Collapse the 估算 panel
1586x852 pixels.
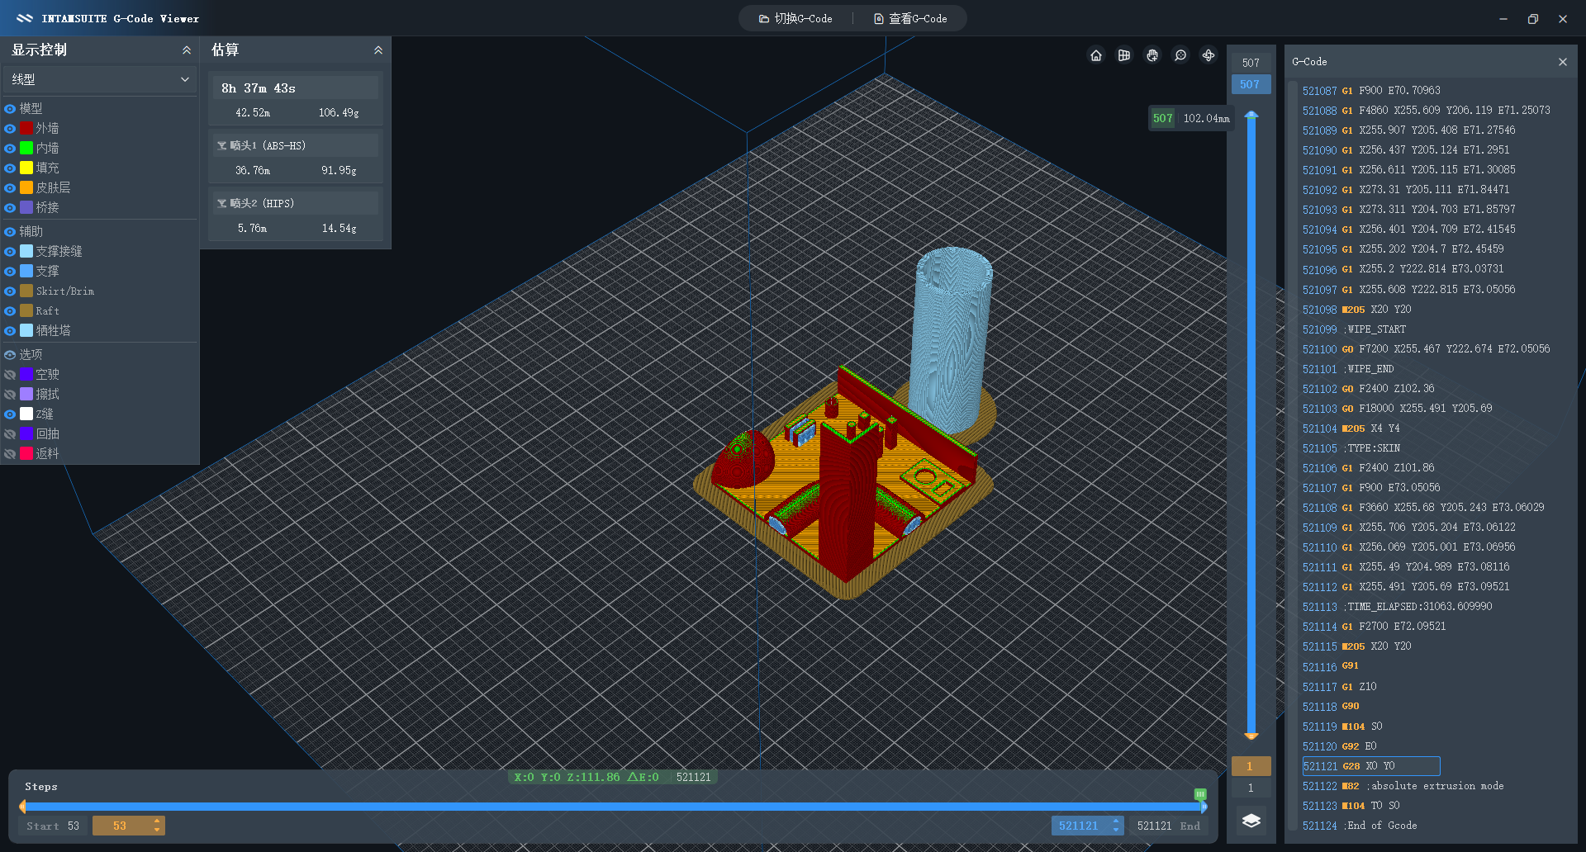point(378,50)
